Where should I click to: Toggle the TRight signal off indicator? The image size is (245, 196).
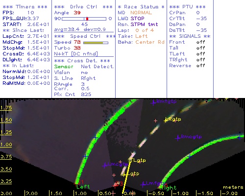[201, 60]
